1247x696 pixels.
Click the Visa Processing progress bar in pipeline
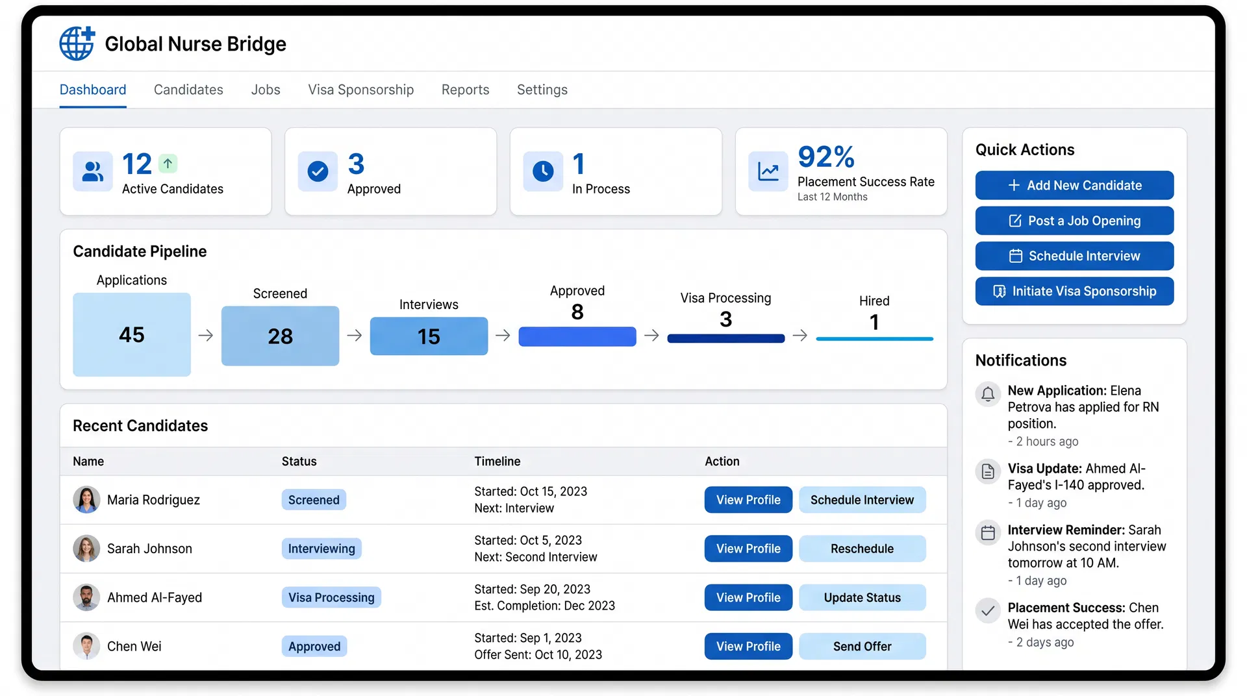coord(725,338)
